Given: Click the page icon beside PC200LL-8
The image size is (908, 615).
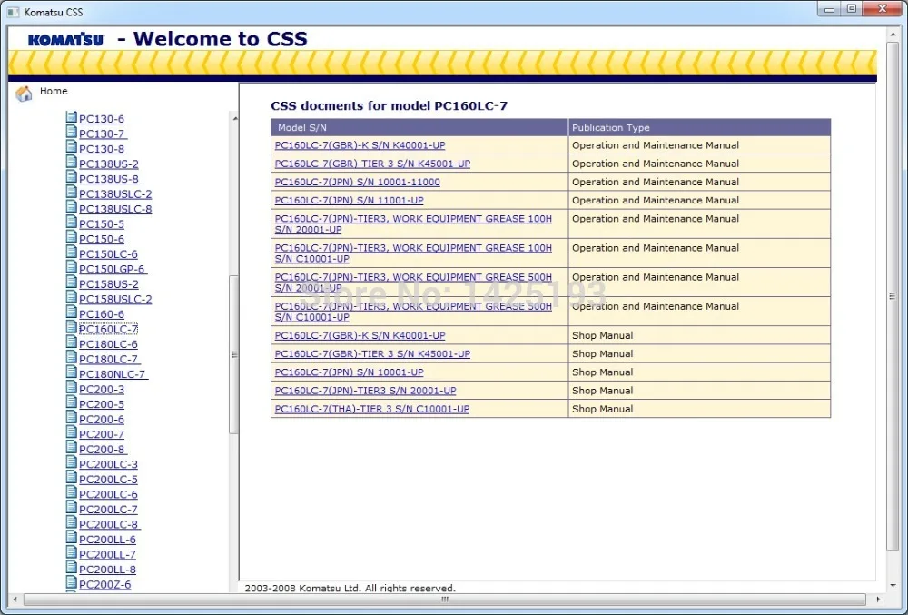Looking at the screenshot, I should coord(72,569).
